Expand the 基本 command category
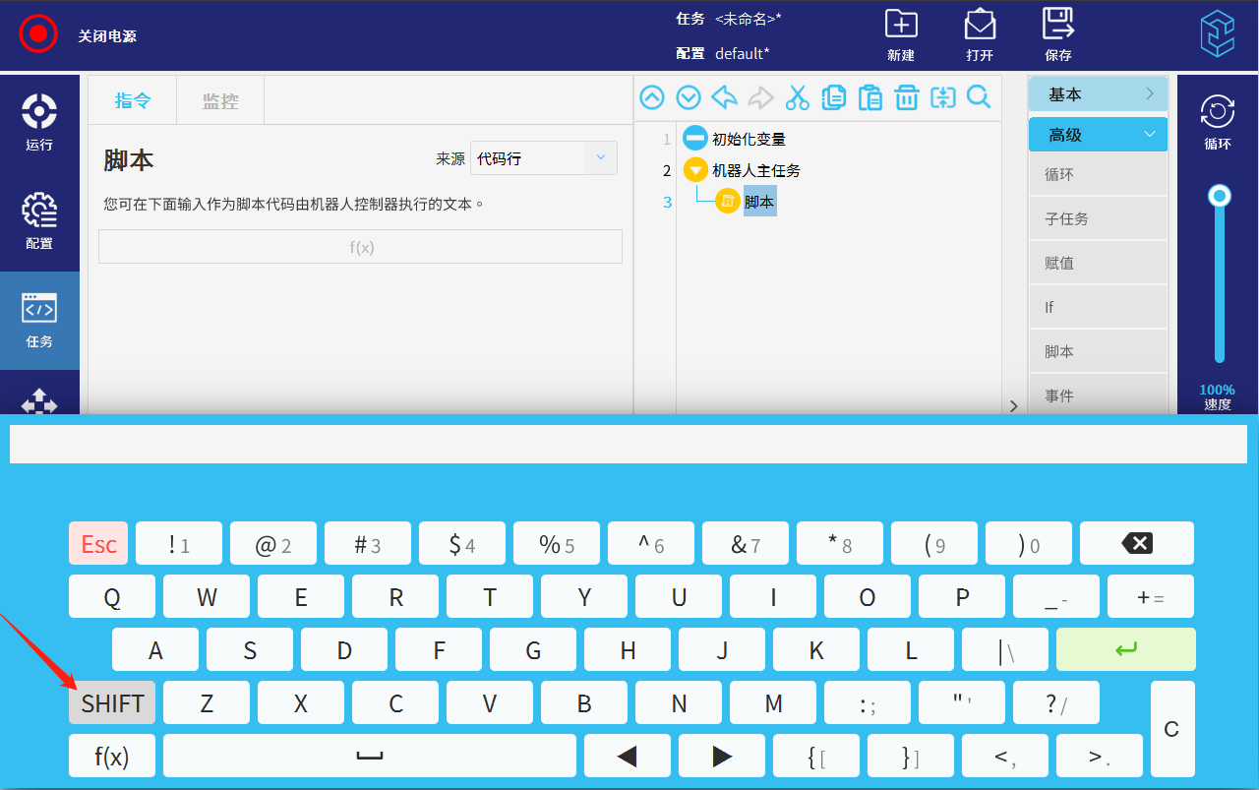The height and width of the screenshot is (790, 1259). click(x=1098, y=94)
